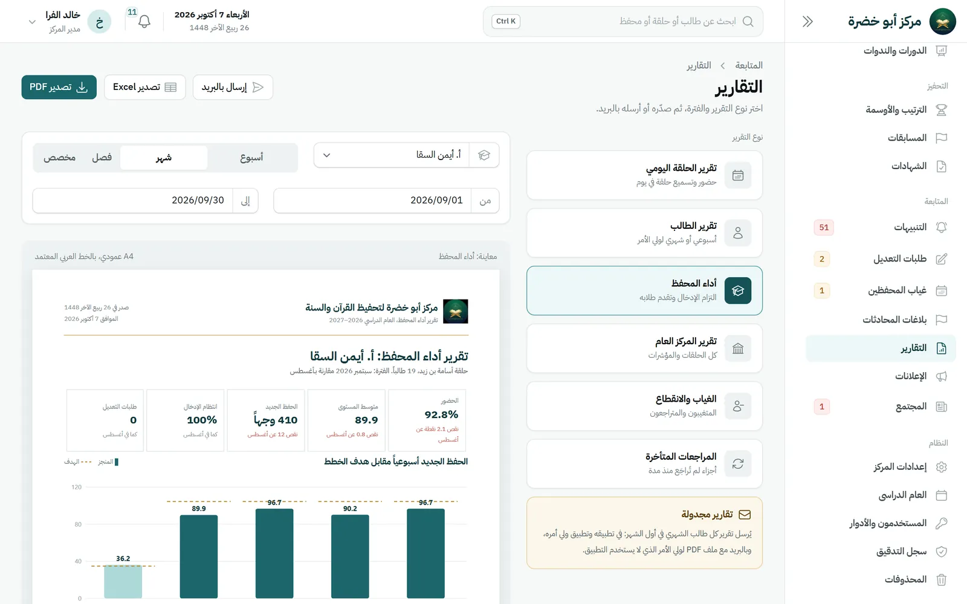Click the سجل التدقيق shield icon
Viewport: 967px width, 604px height.
pyautogui.click(x=941, y=551)
